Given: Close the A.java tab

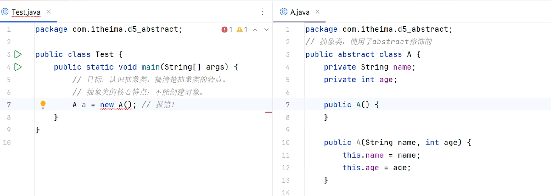Looking at the screenshot, I should tap(317, 12).
